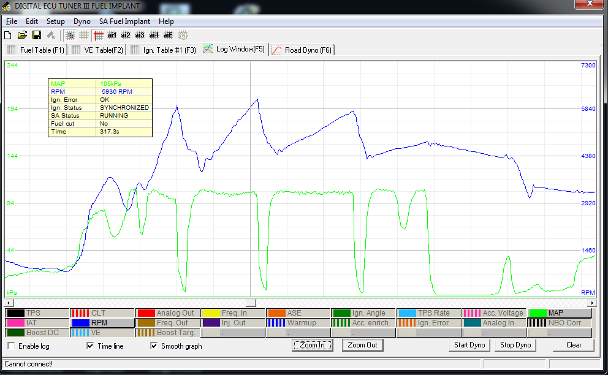Click the ai3 toolbar icon

pyautogui.click(x=140, y=36)
